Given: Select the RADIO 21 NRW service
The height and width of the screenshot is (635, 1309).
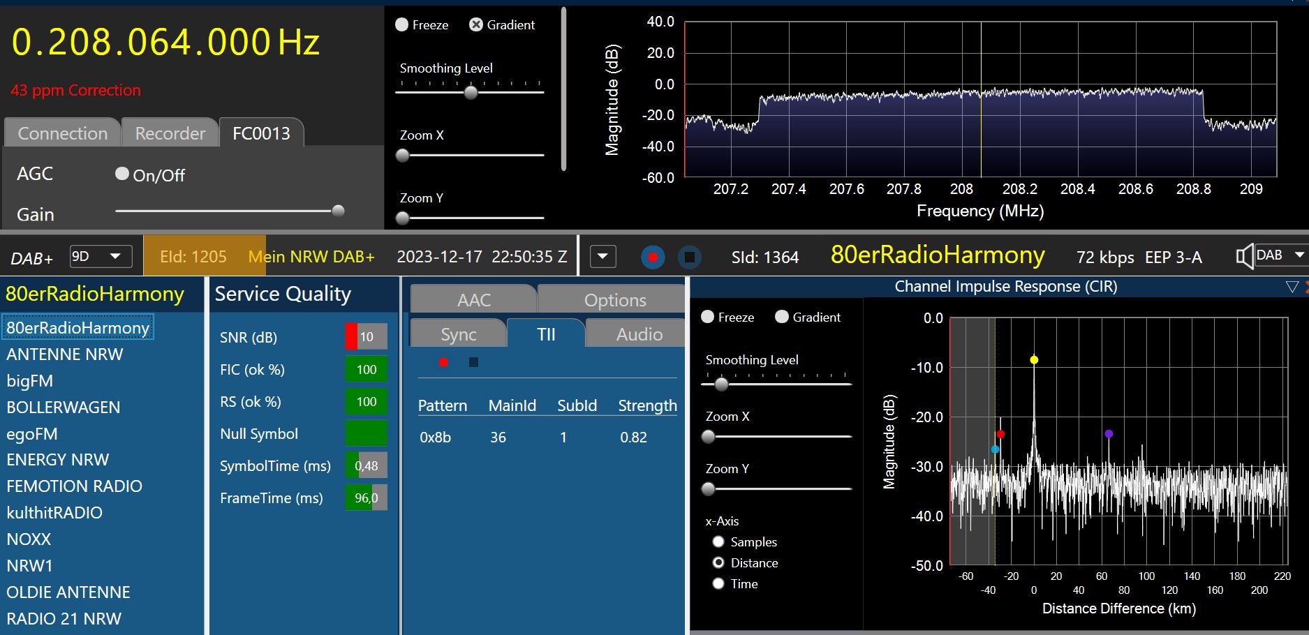Looking at the screenshot, I should coord(64,619).
